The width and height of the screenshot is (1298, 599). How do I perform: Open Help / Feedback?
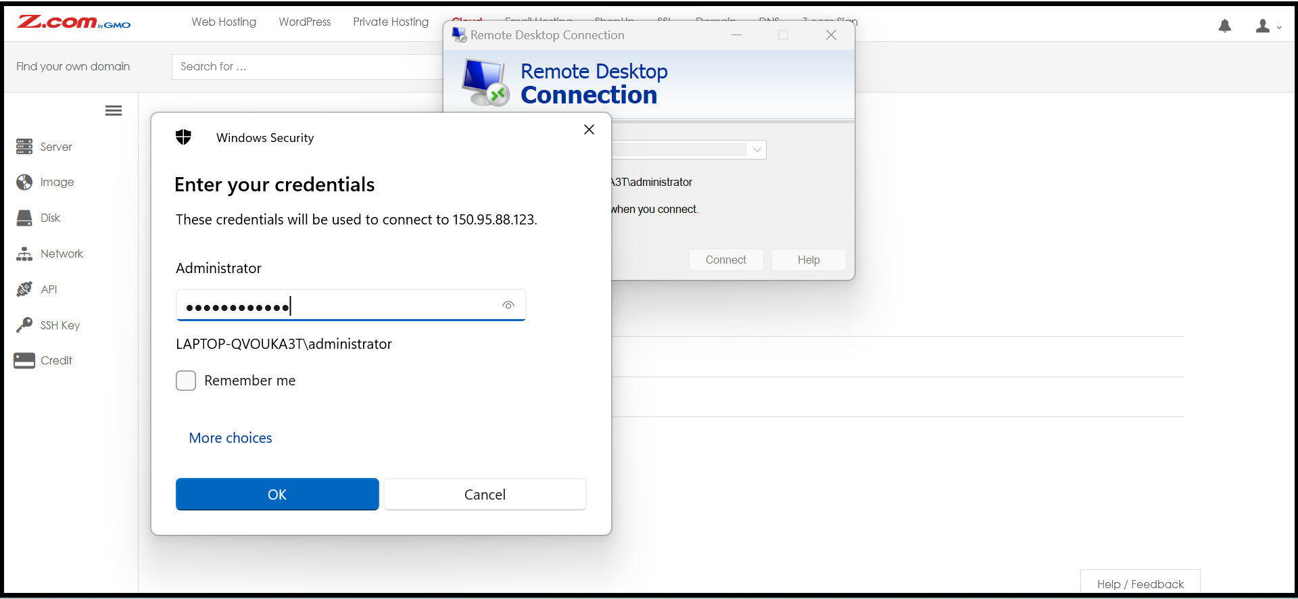tap(1140, 583)
